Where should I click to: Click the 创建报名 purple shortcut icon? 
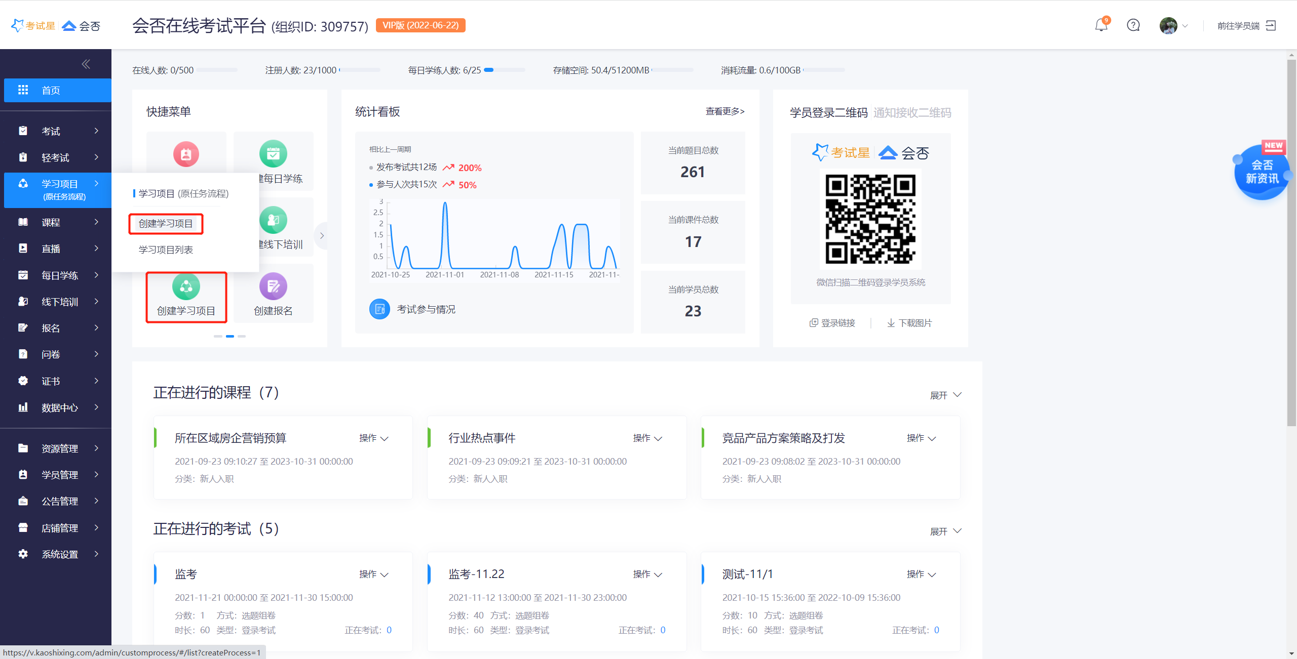tap(273, 286)
